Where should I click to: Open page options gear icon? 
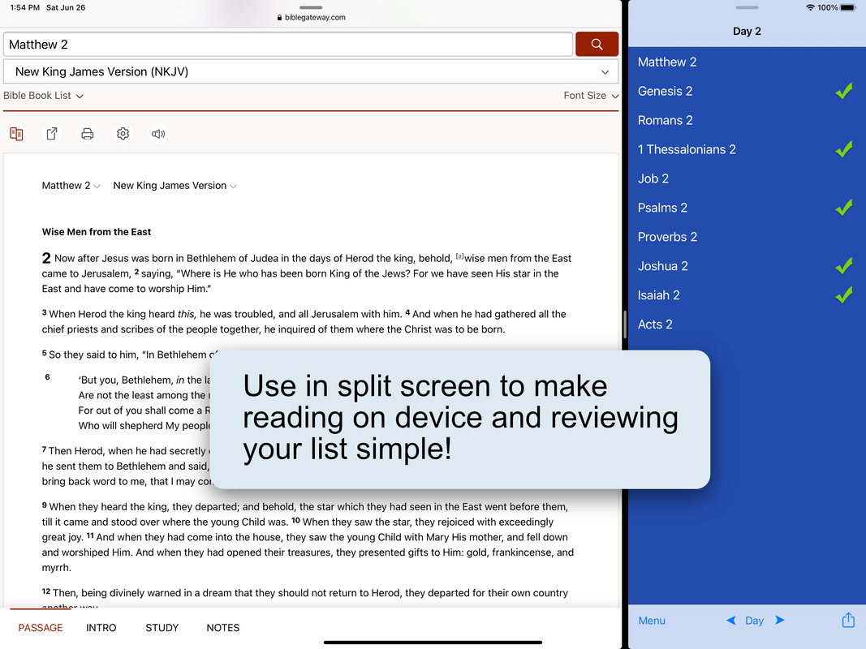pyautogui.click(x=123, y=134)
